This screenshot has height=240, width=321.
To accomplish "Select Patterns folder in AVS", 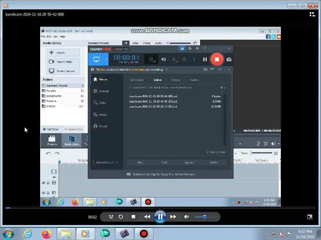I will click(63, 101).
